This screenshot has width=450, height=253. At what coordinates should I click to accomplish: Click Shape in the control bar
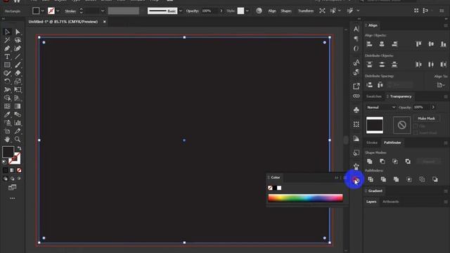[285, 11]
